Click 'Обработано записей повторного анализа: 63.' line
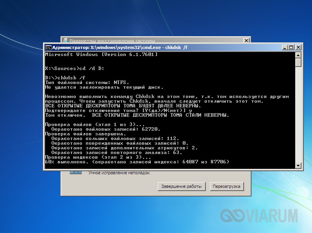This screenshot has height=233, width=312. (117, 152)
